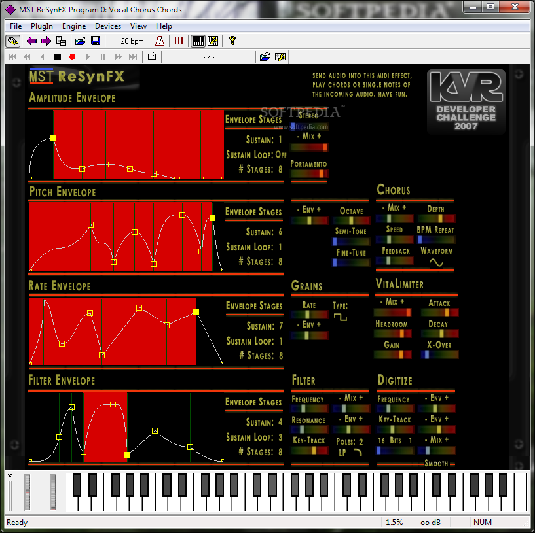Screen dimensions: 535x533
Task: Adjust the Grains Rate slider
Action: pos(309,315)
